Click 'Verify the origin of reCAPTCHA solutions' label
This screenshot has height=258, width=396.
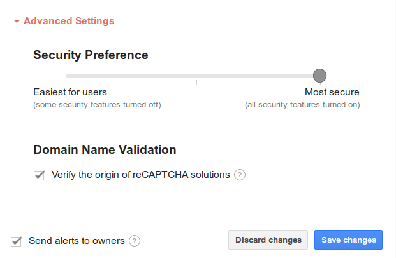tap(140, 175)
